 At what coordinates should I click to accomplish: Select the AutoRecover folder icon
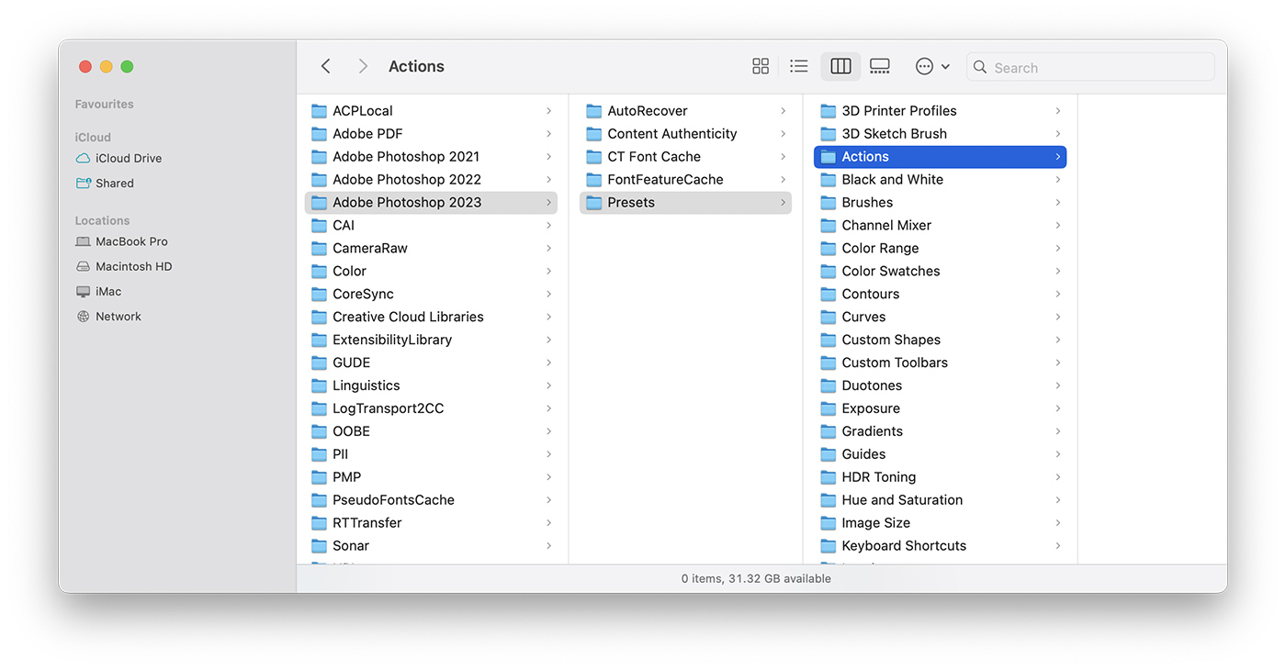point(593,111)
